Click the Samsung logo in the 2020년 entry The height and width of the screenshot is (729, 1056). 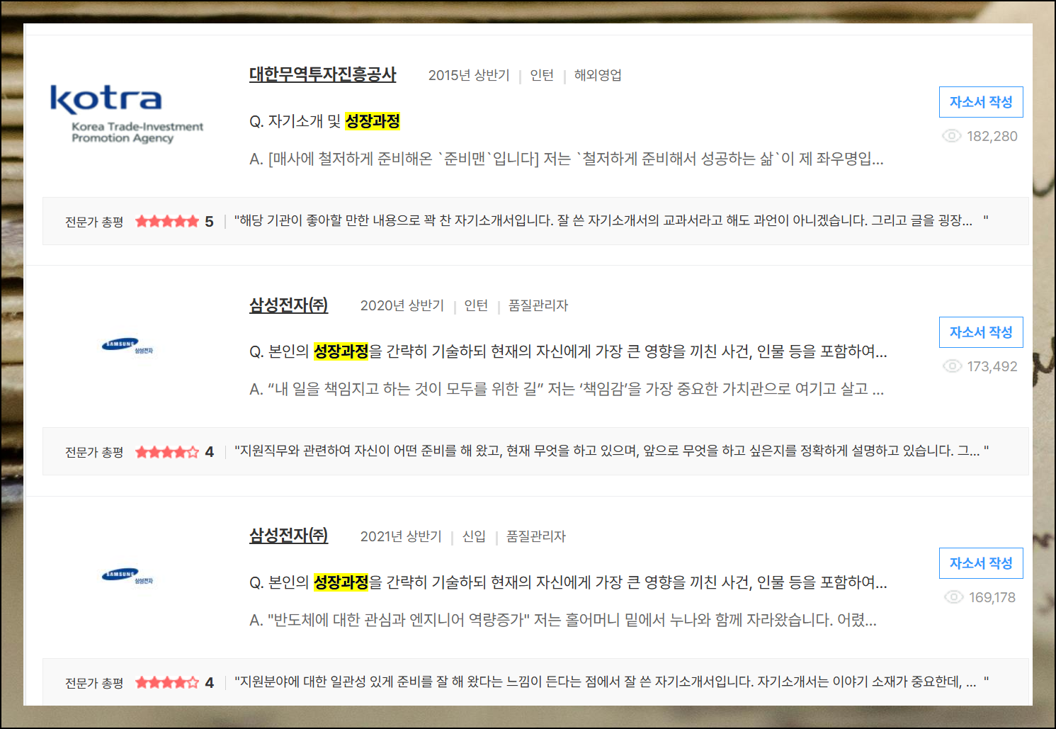pos(127,346)
